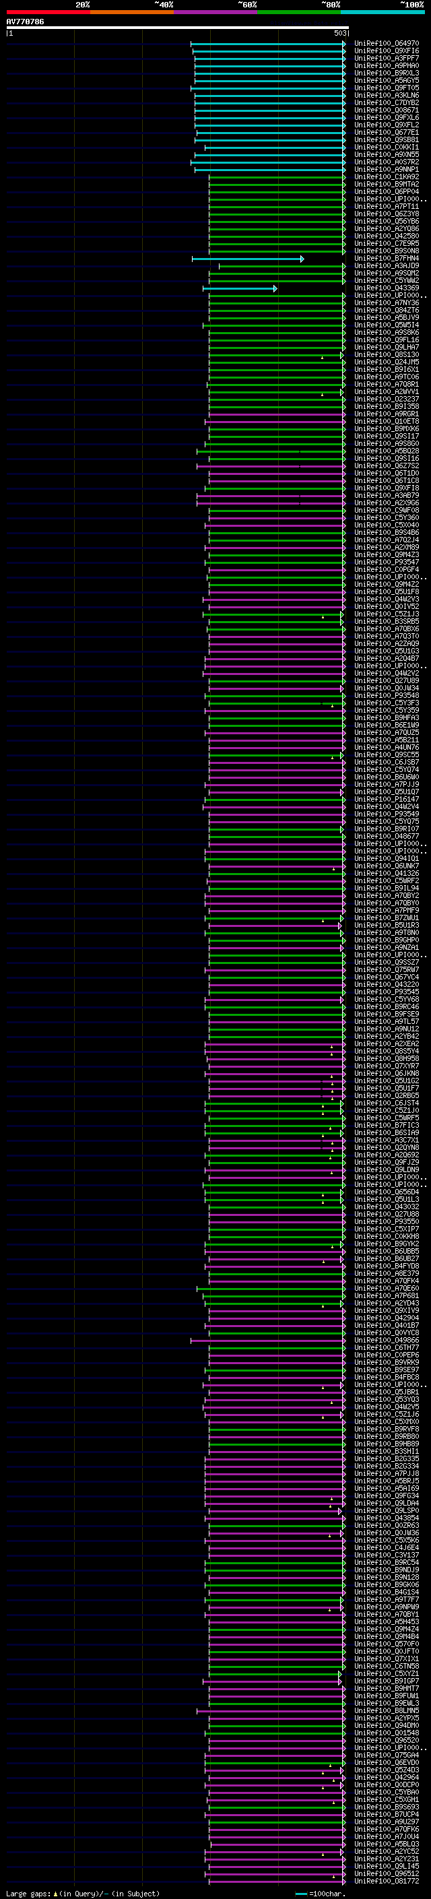Select the UniRef100_P93545 label

pyautogui.click(x=387, y=992)
